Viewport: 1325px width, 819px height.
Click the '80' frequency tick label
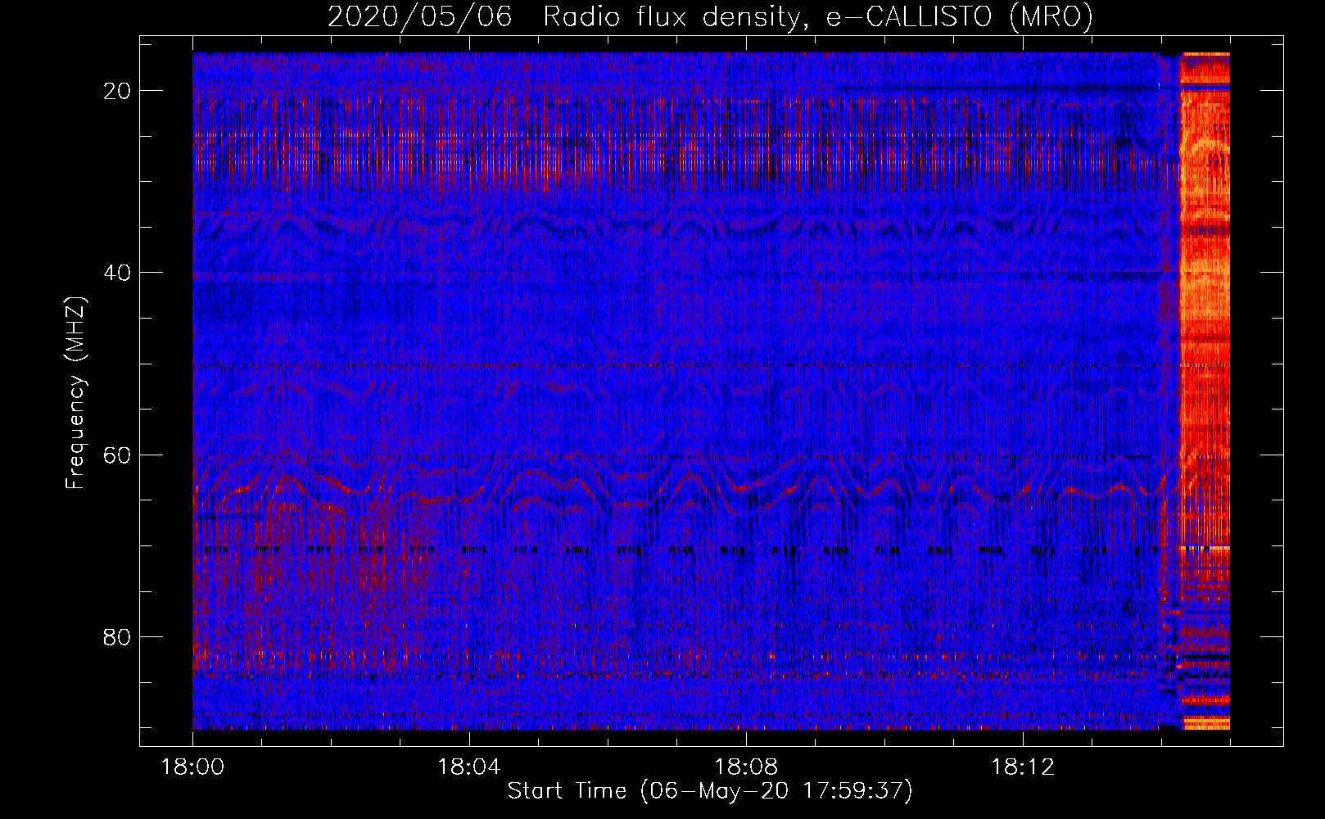tap(117, 636)
